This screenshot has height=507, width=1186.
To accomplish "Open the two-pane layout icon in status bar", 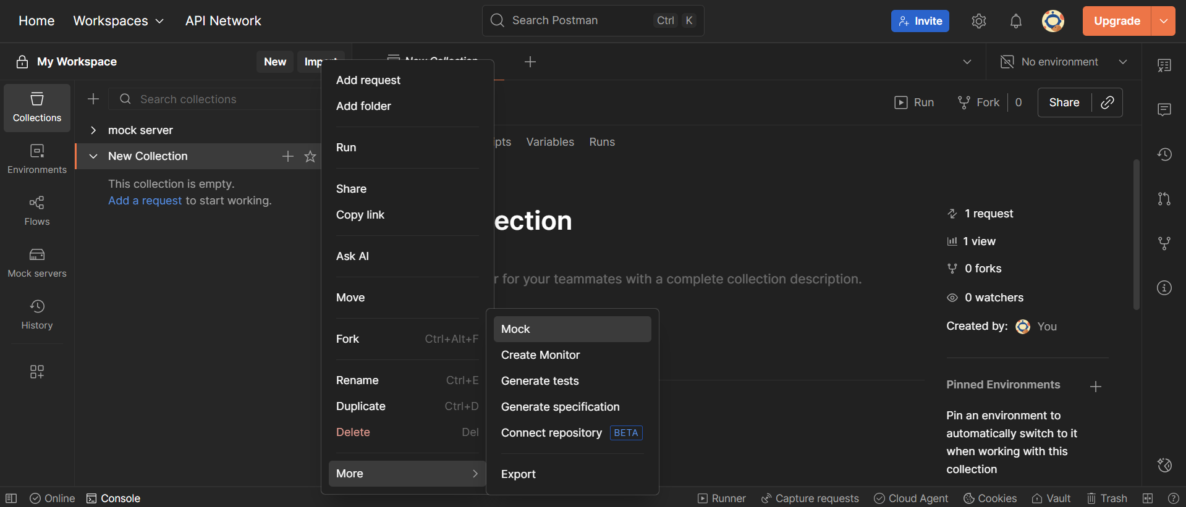I will [1148, 498].
